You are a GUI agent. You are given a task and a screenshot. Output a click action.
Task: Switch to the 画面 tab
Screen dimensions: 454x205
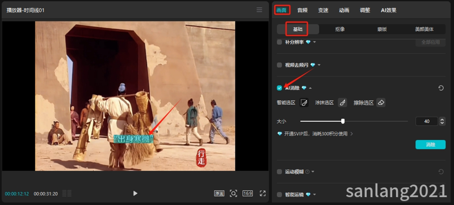click(281, 10)
